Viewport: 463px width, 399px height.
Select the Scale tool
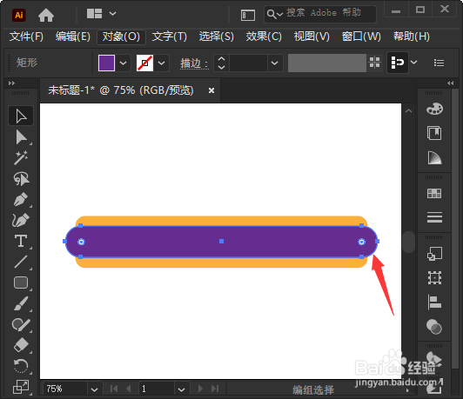(21, 387)
